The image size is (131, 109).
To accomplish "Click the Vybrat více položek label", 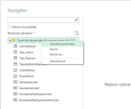I will 24,27.
